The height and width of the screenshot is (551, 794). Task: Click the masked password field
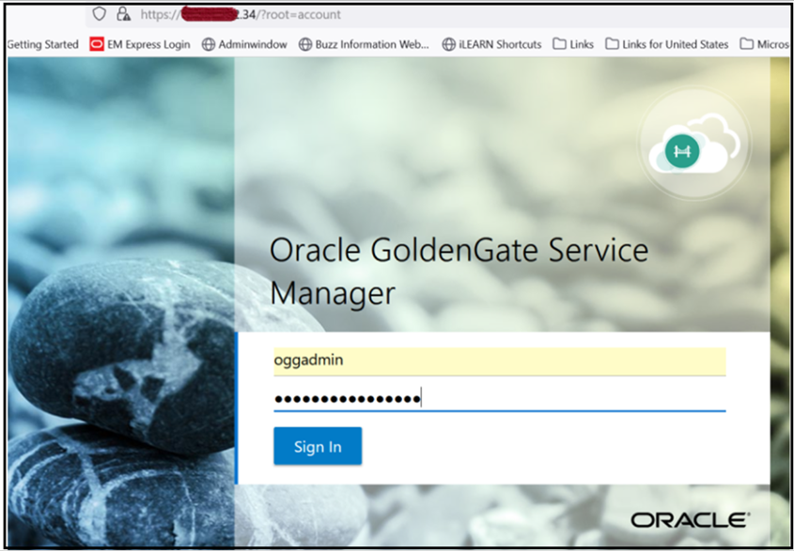click(x=499, y=399)
